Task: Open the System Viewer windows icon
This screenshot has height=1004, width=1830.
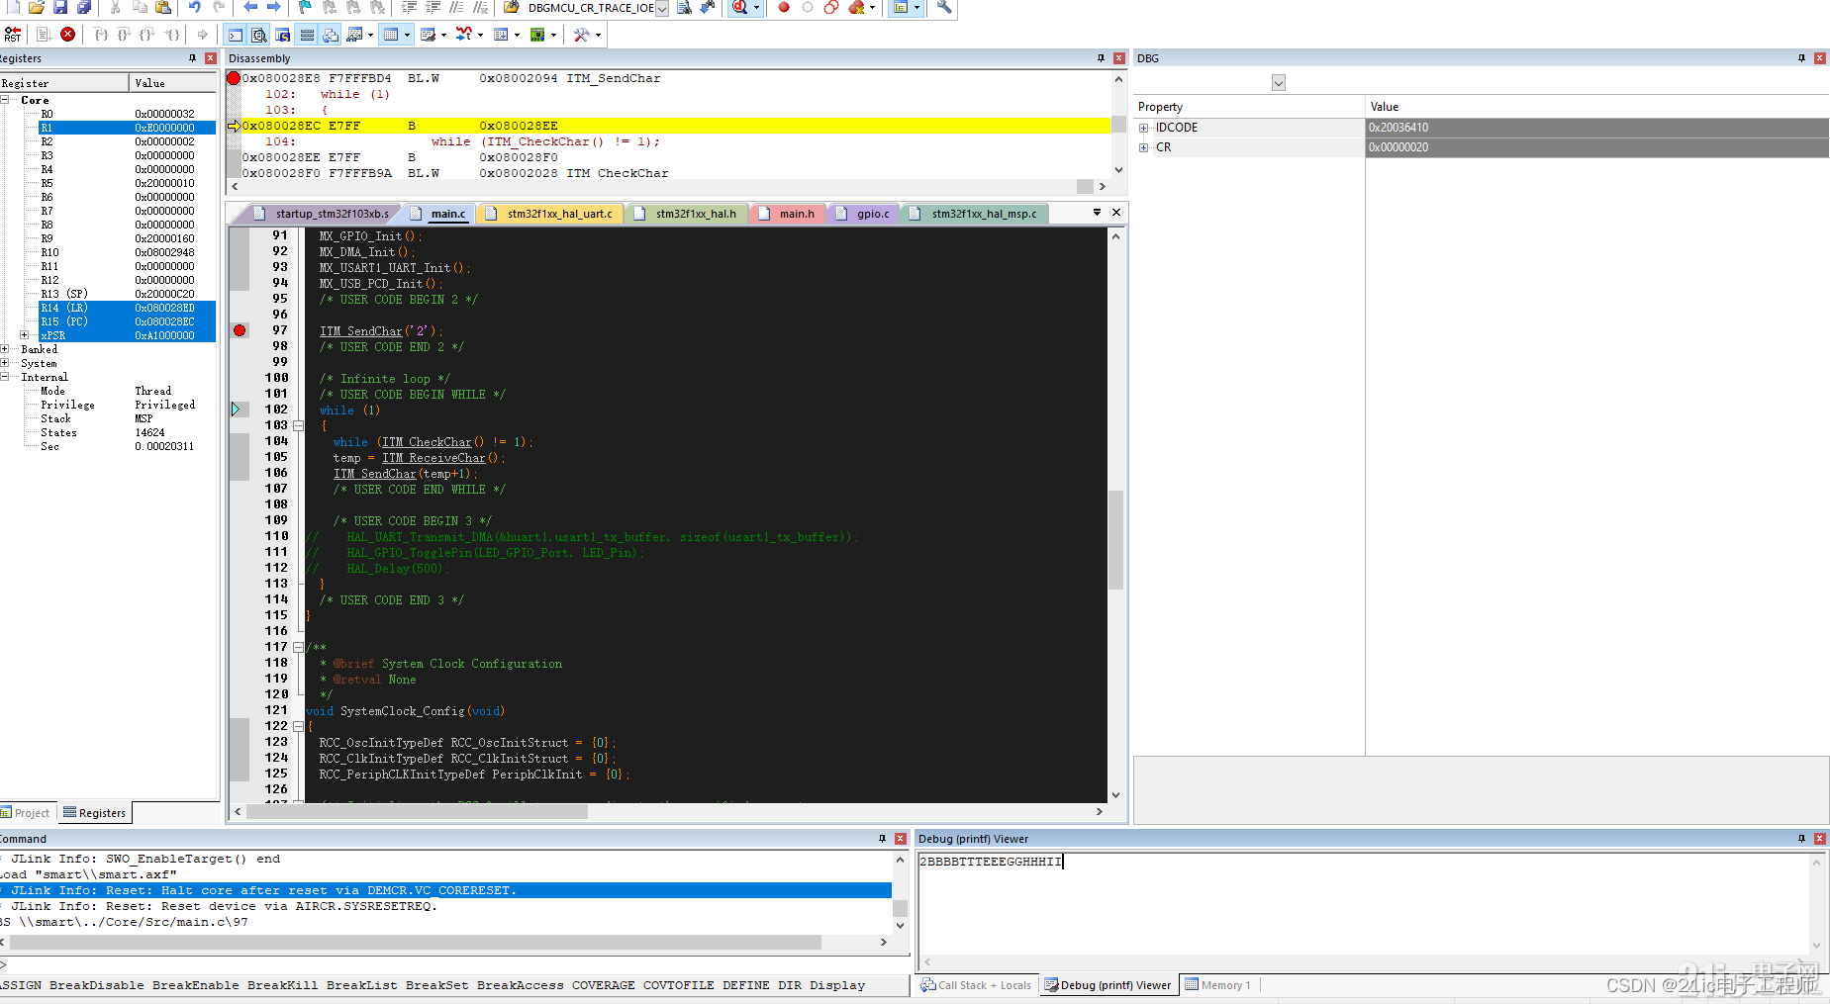Action: [537, 35]
